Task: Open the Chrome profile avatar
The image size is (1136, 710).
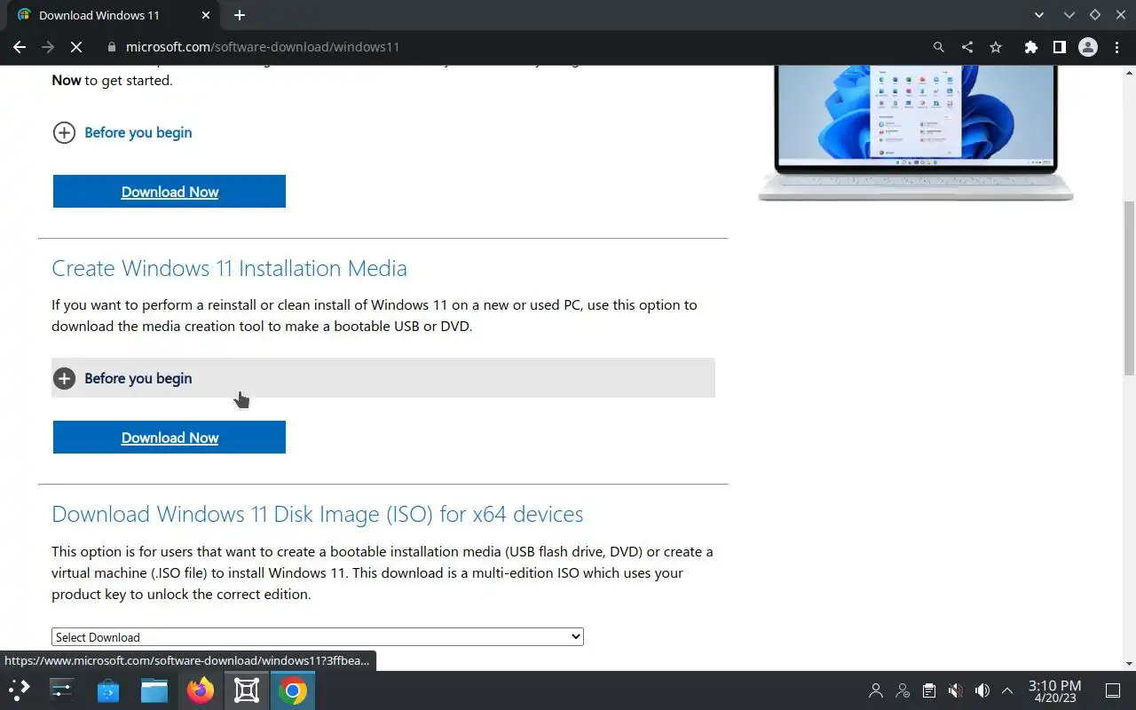Action: pos(1088,47)
